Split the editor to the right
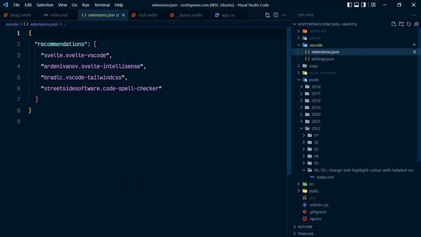The height and width of the screenshot is (237, 421). click(x=276, y=15)
